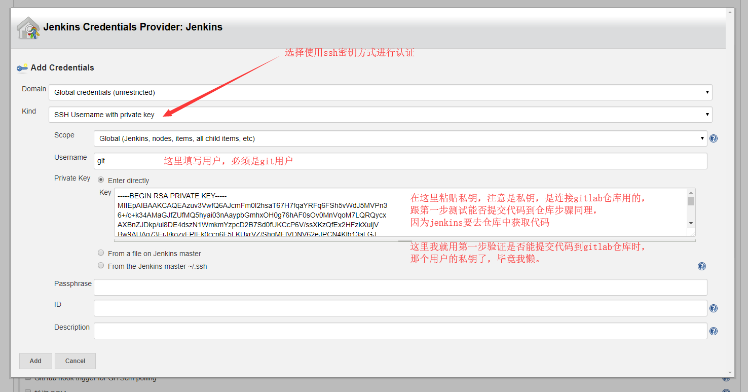
Task: Click the Cancel button
Action: pos(75,361)
